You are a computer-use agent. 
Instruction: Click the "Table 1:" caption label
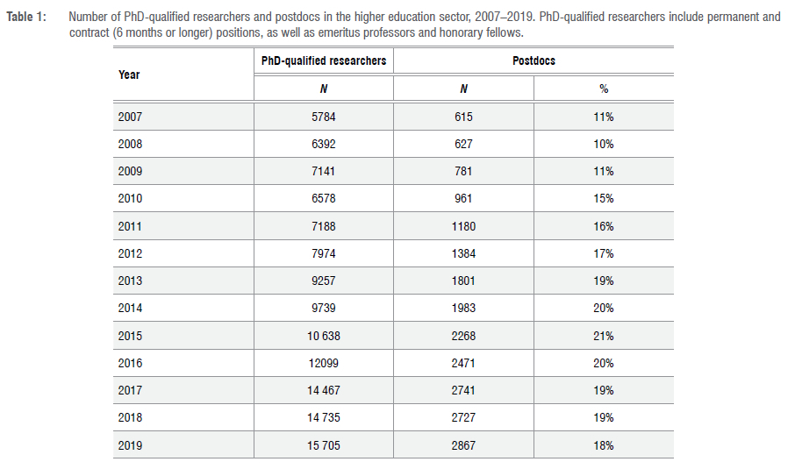(27, 18)
